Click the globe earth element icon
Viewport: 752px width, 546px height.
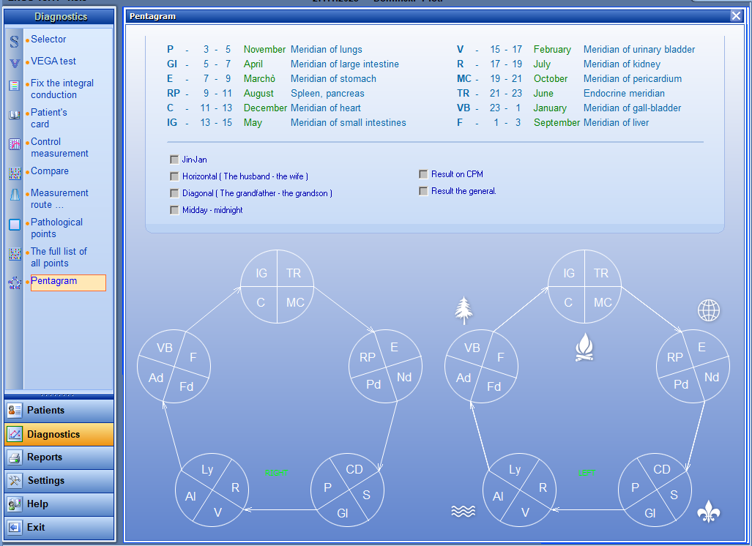(x=708, y=310)
